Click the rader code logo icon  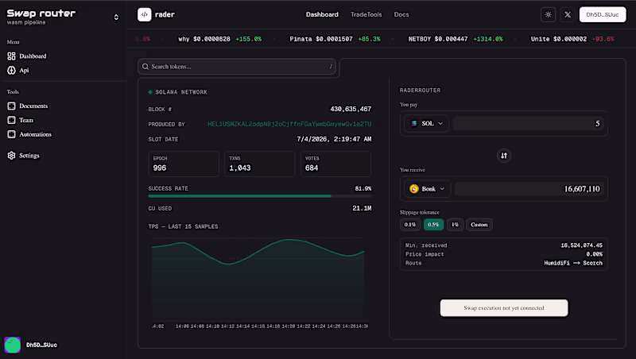pos(145,14)
